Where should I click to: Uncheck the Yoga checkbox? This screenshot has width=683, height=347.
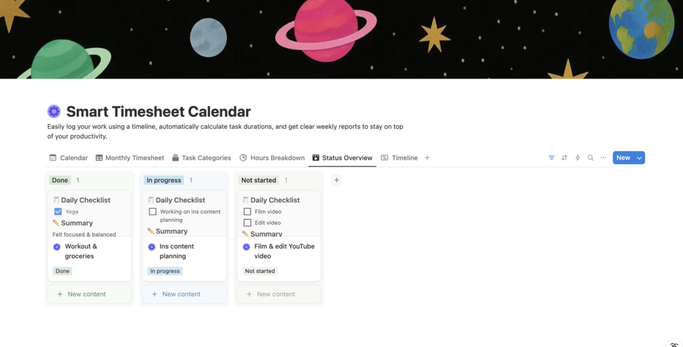[x=58, y=211]
